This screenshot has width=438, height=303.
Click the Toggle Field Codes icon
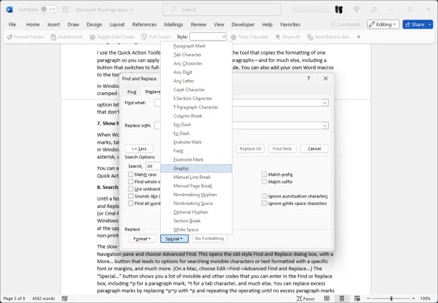(92, 37)
